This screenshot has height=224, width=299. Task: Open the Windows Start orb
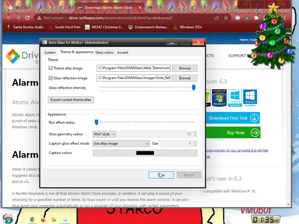tap(8, 219)
